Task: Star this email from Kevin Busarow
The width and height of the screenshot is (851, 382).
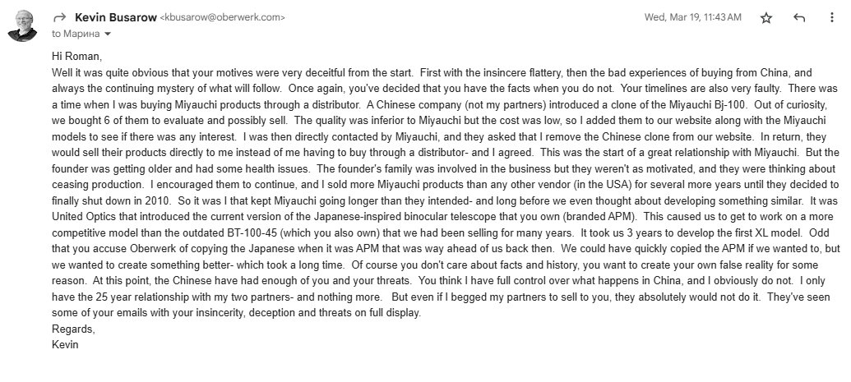Action: click(x=765, y=18)
